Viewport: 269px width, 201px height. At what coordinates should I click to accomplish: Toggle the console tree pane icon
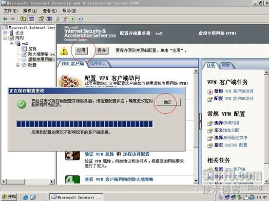pyautogui.click(x=31, y=18)
